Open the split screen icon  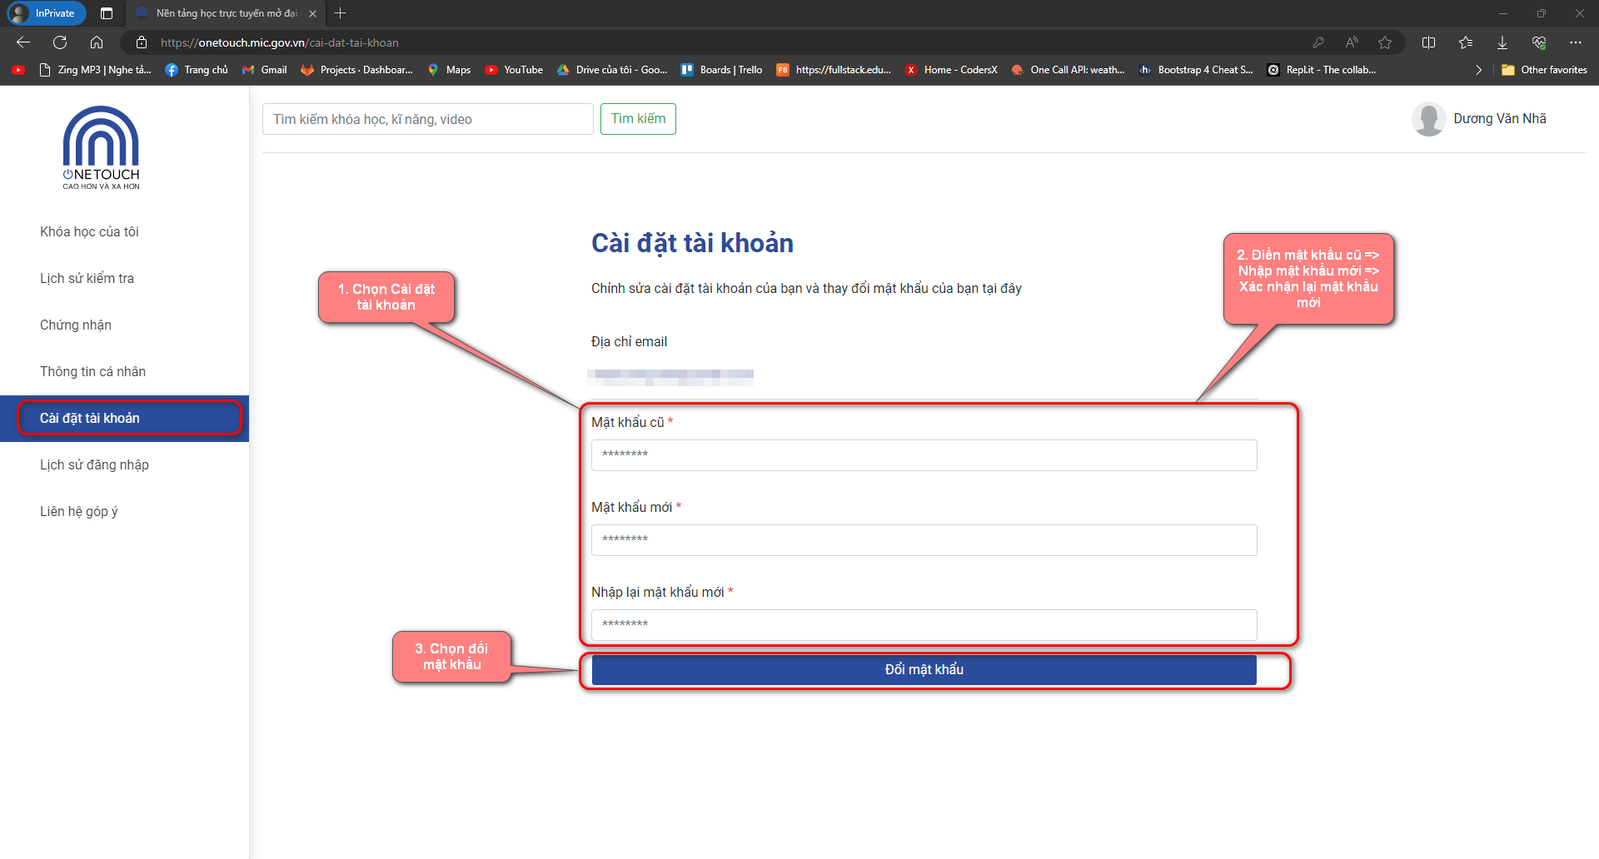tap(1429, 42)
